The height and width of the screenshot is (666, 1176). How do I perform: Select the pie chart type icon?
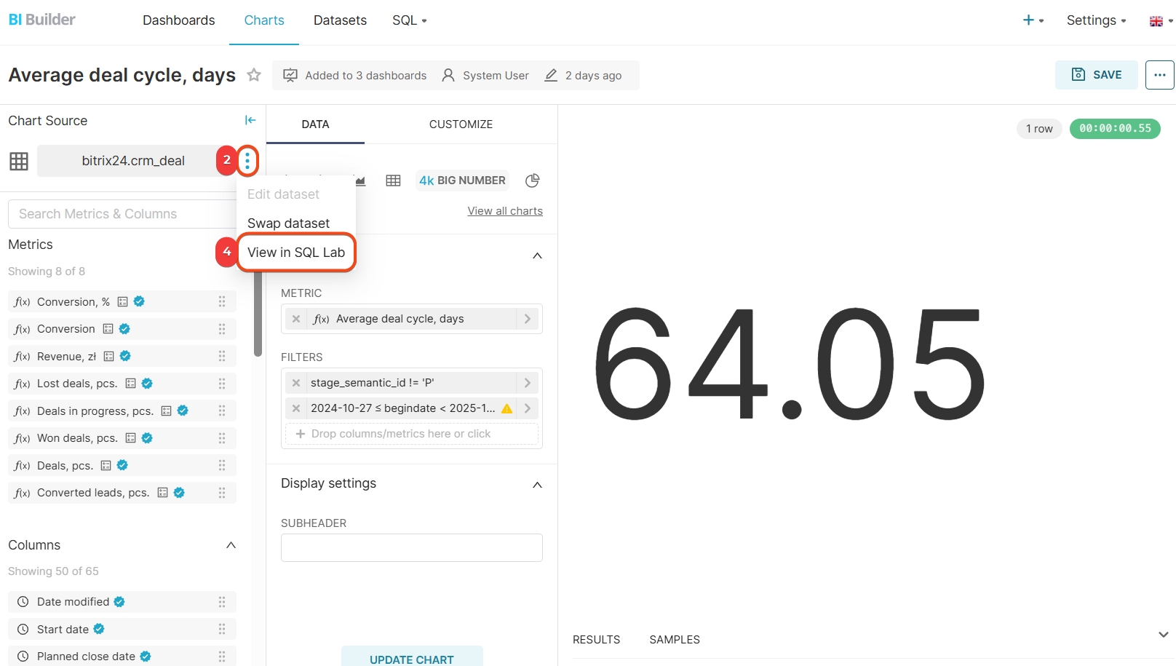532,181
